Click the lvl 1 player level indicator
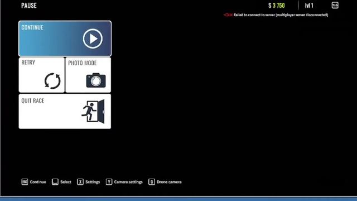Viewport: 357px width, 201px height. click(309, 6)
